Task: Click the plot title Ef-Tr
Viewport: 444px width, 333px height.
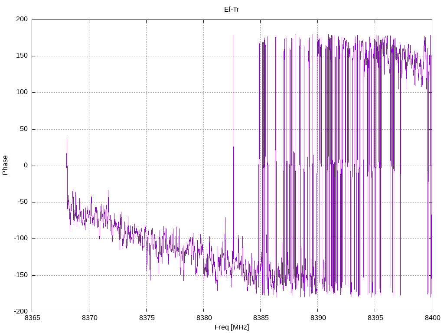Action: coord(232,10)
